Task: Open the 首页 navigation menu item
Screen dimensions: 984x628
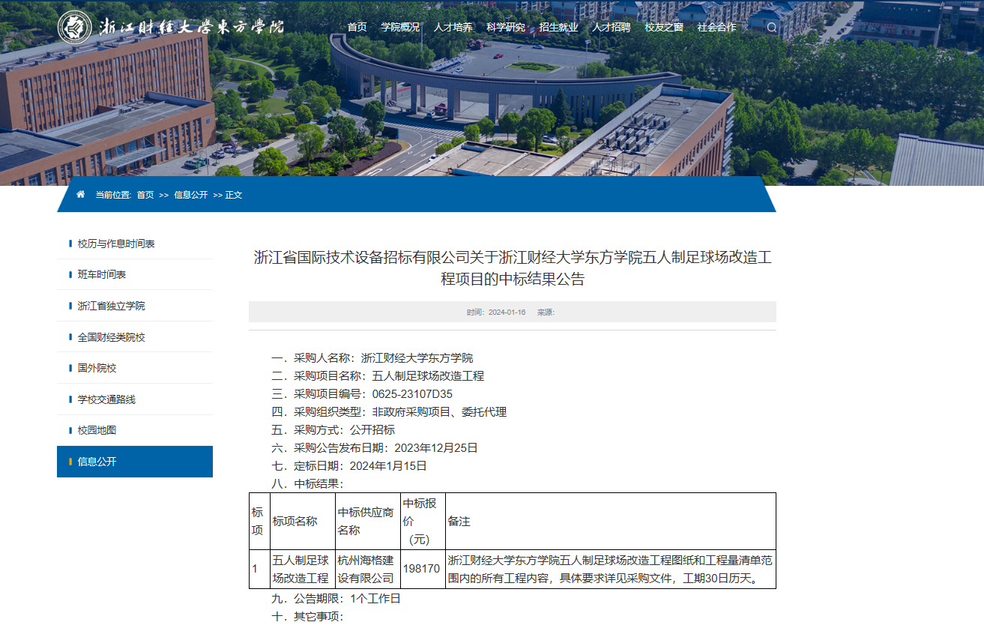Action: 357,27
